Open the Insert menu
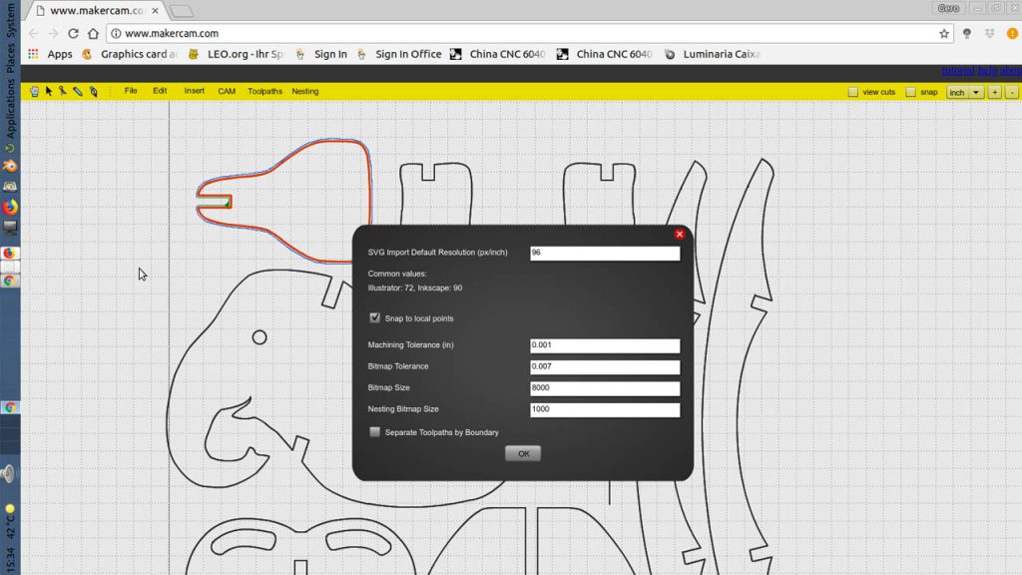Viewport: 1022px width, 575px height. point(195,91)
